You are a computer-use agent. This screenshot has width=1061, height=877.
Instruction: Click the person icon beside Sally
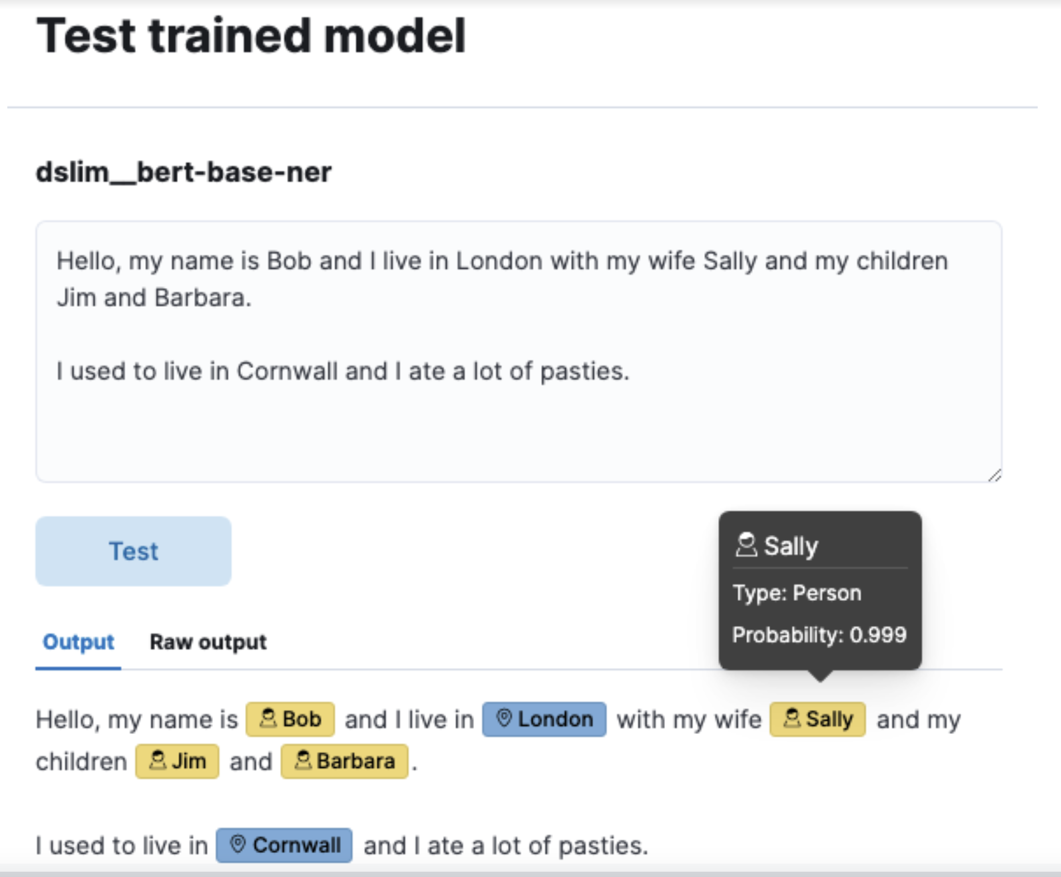click(x=791, y=719)
